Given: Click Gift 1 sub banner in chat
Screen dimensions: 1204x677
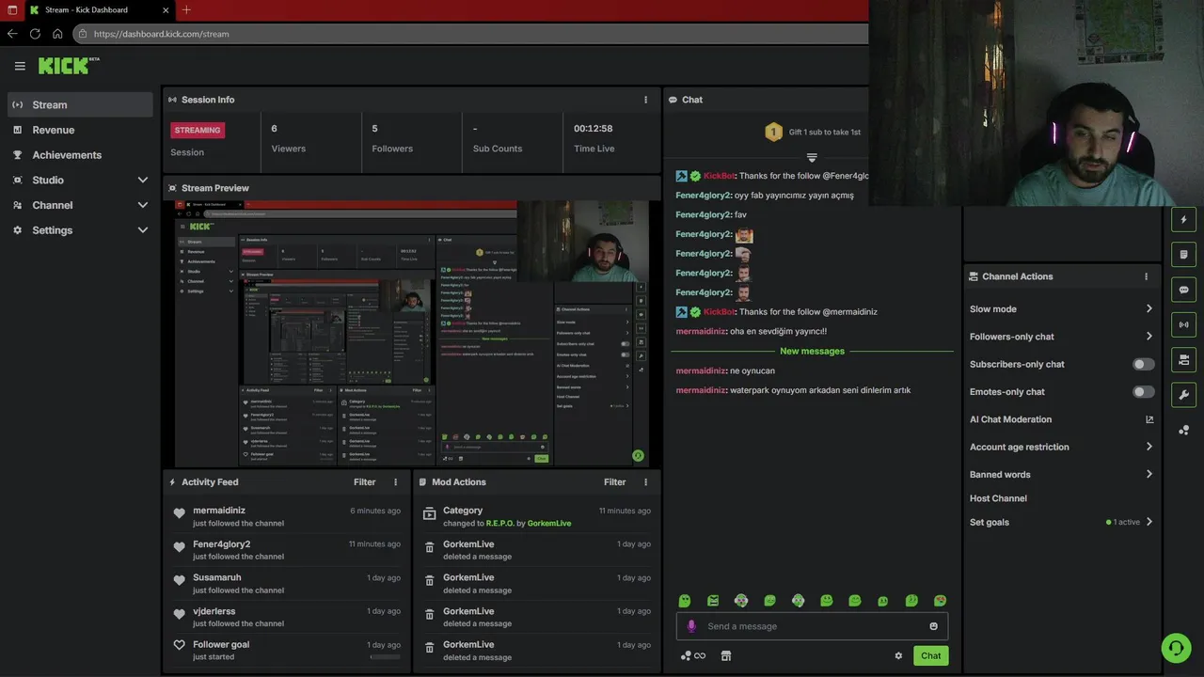Looking at the screenshot, I should (812, 133).
